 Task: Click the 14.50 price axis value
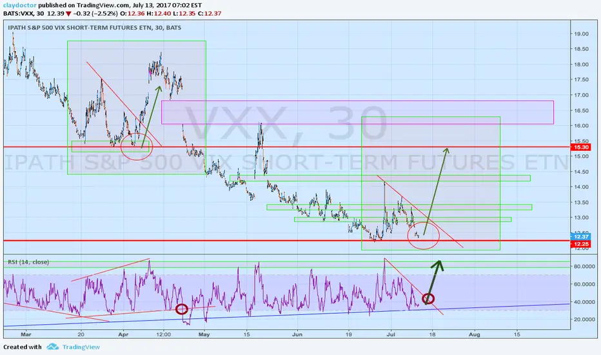click(581, 172)
